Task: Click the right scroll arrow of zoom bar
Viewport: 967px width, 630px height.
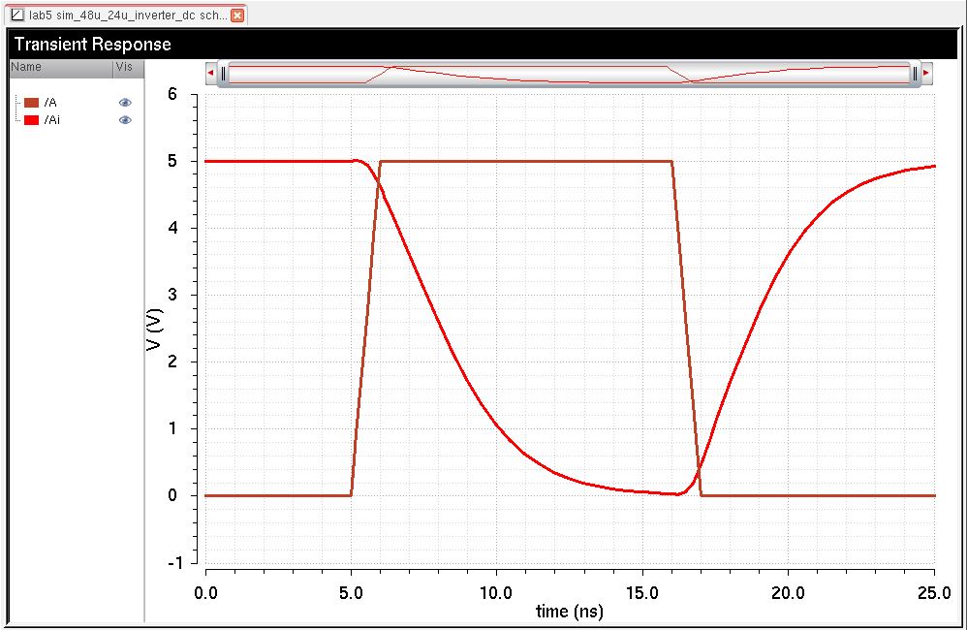Action: tap(926, 73)
